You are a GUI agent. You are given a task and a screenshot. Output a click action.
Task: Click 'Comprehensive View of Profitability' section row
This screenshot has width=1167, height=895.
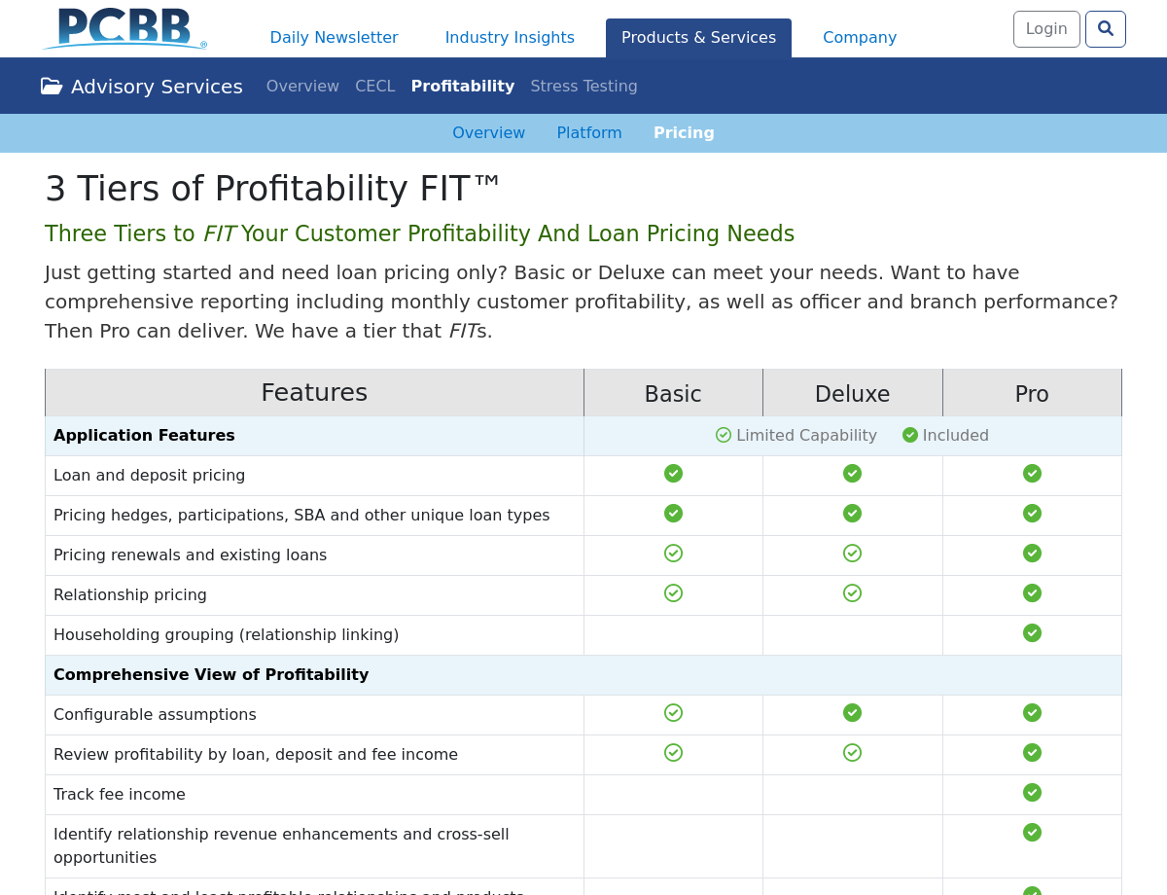coord(583,675)
